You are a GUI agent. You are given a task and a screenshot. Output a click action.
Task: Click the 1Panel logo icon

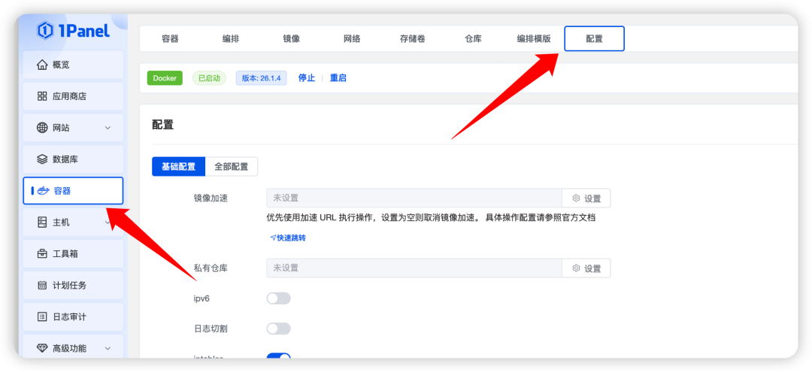point(45,30)
